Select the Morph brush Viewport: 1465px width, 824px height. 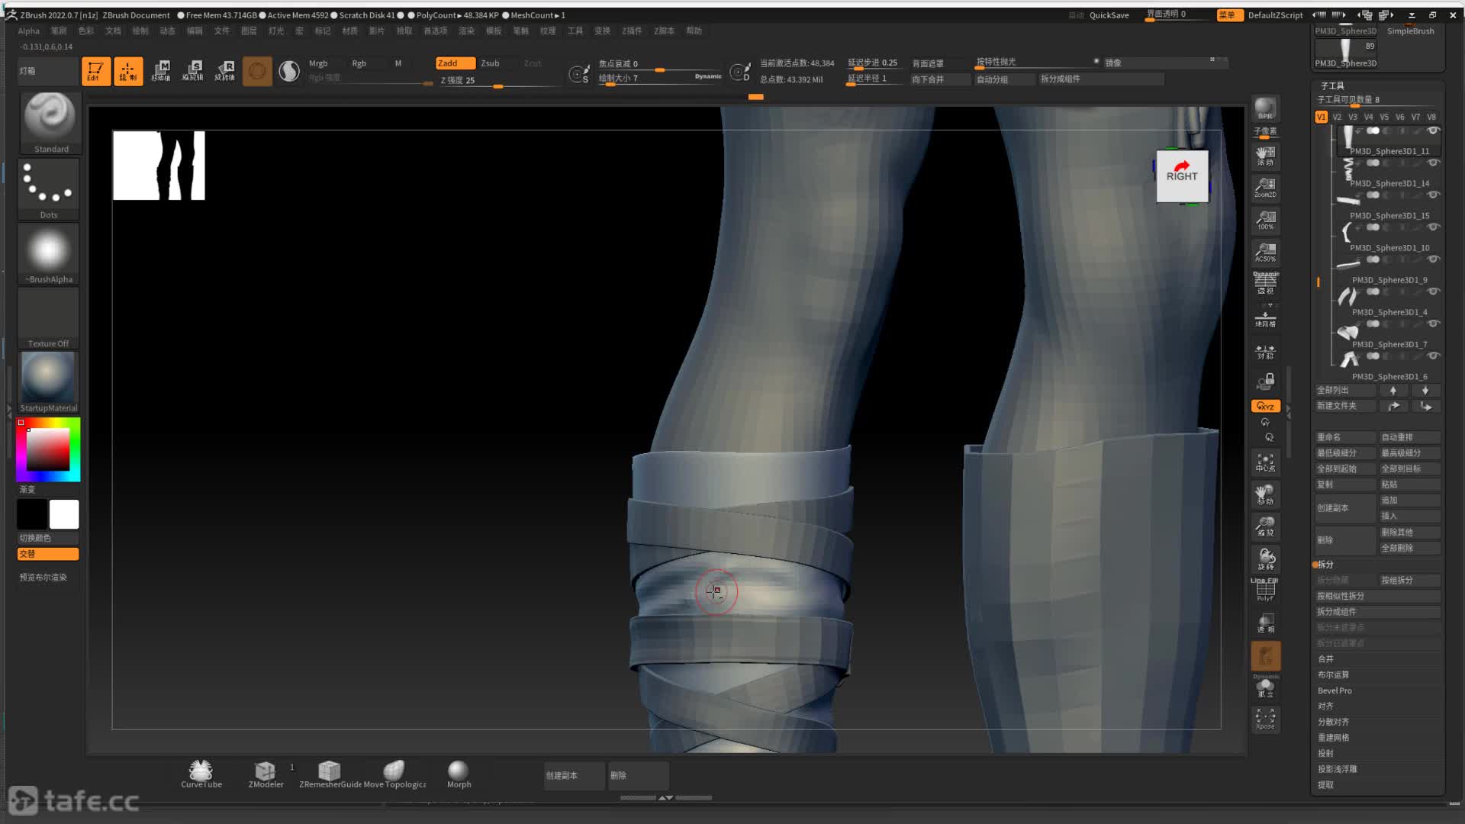click(459, 774)
